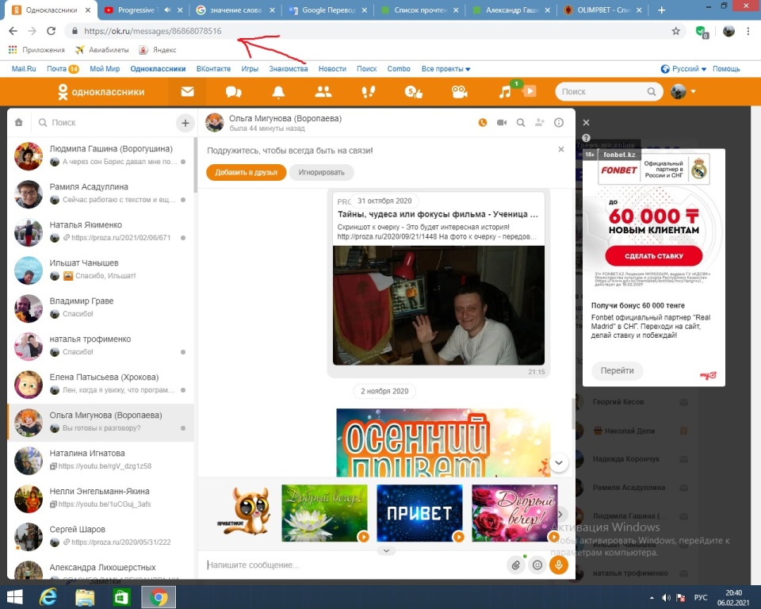The height and width of the screenshot is (609, 761).
Task: Start a new chat with the plus button
Action: pos(185,123)
